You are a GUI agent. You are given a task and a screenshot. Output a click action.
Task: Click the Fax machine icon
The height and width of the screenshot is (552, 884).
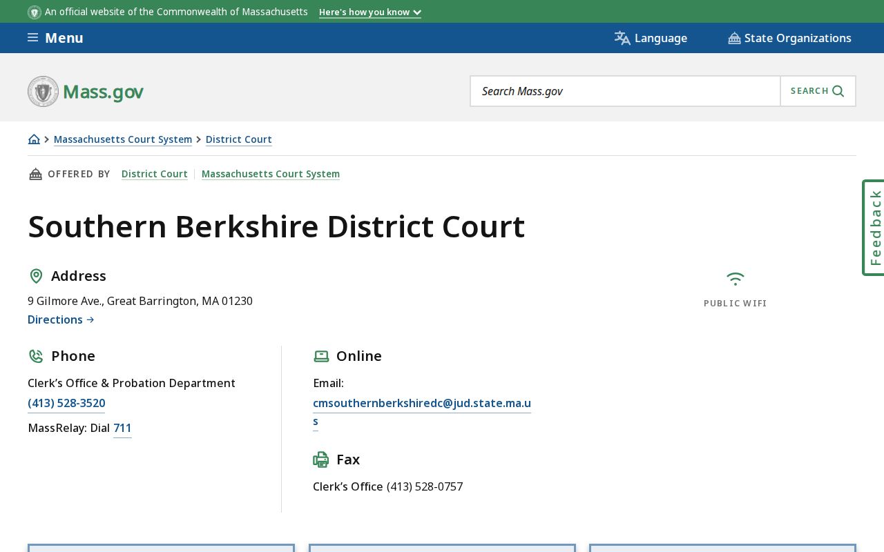[x=321, y=460]
